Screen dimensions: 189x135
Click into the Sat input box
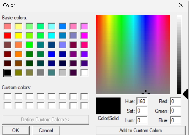pyautogui.click(x=142, y=111)
